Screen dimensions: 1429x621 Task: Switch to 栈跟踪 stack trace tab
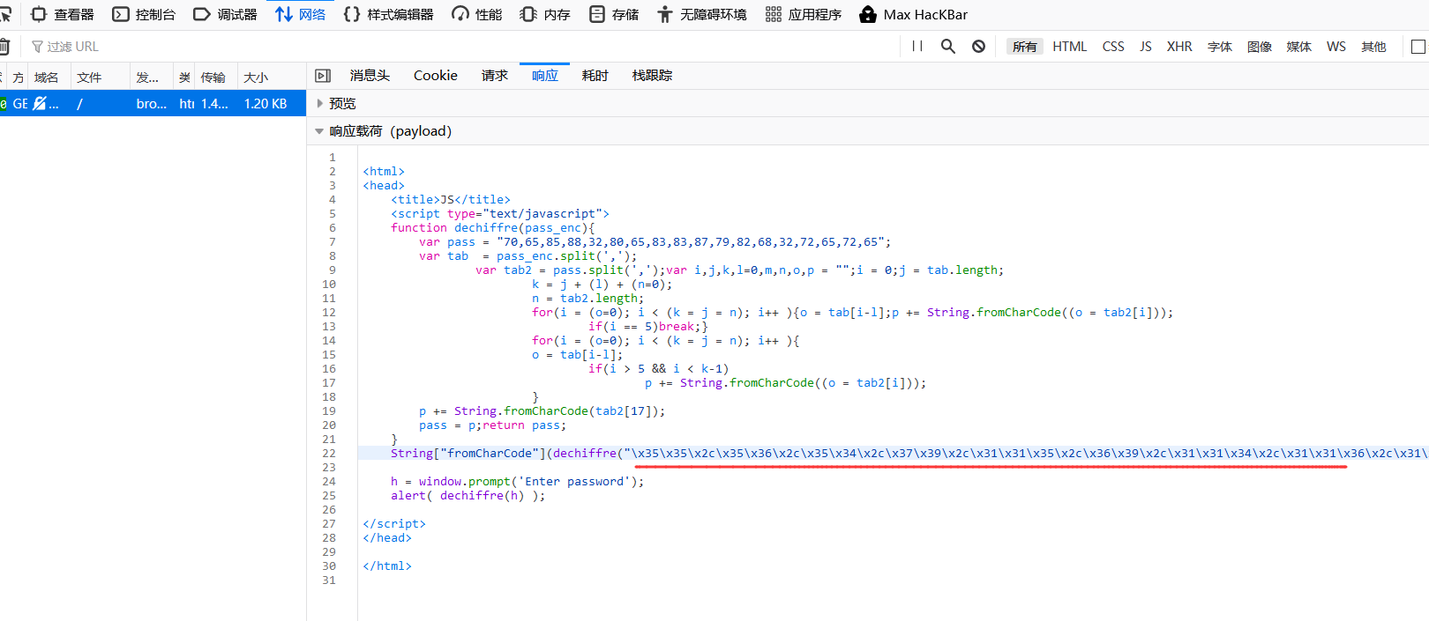(x=653, y=76)
